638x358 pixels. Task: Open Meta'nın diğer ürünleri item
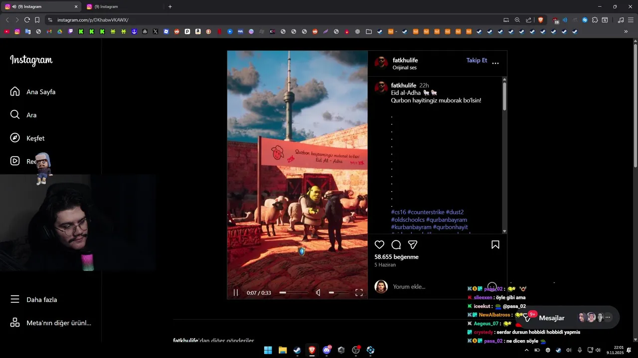pos(51,323)
